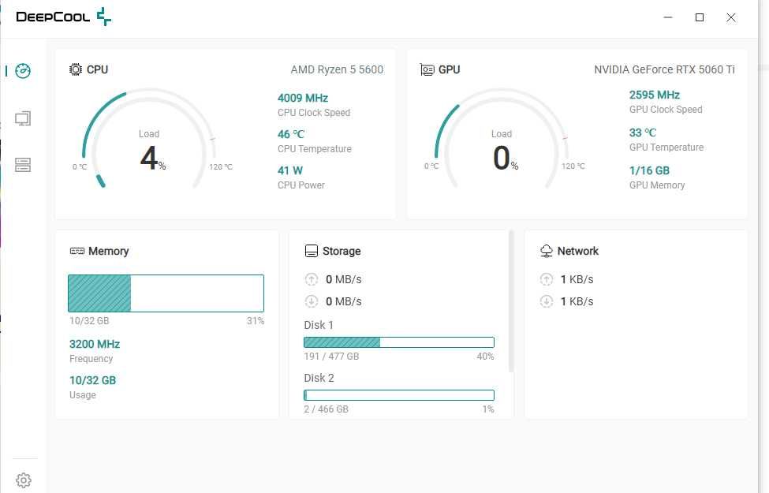
Task: Click the Storage download arrow icon
Action: click(312, 301)
